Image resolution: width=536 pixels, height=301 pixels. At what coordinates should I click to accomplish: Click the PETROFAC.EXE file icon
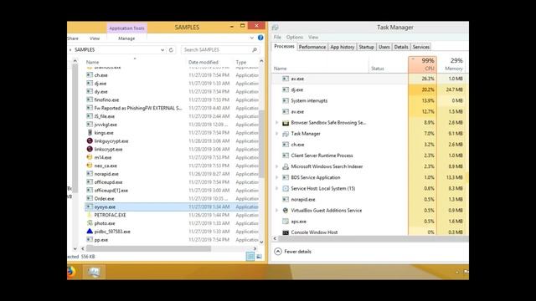tap(90, 215)
